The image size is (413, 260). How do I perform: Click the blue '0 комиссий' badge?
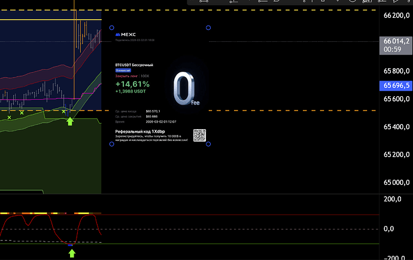tap(125, 71)
